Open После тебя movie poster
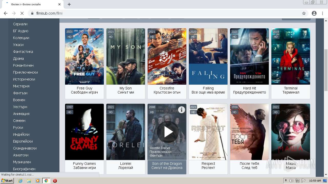328x184 pixels. pos(249,132)
